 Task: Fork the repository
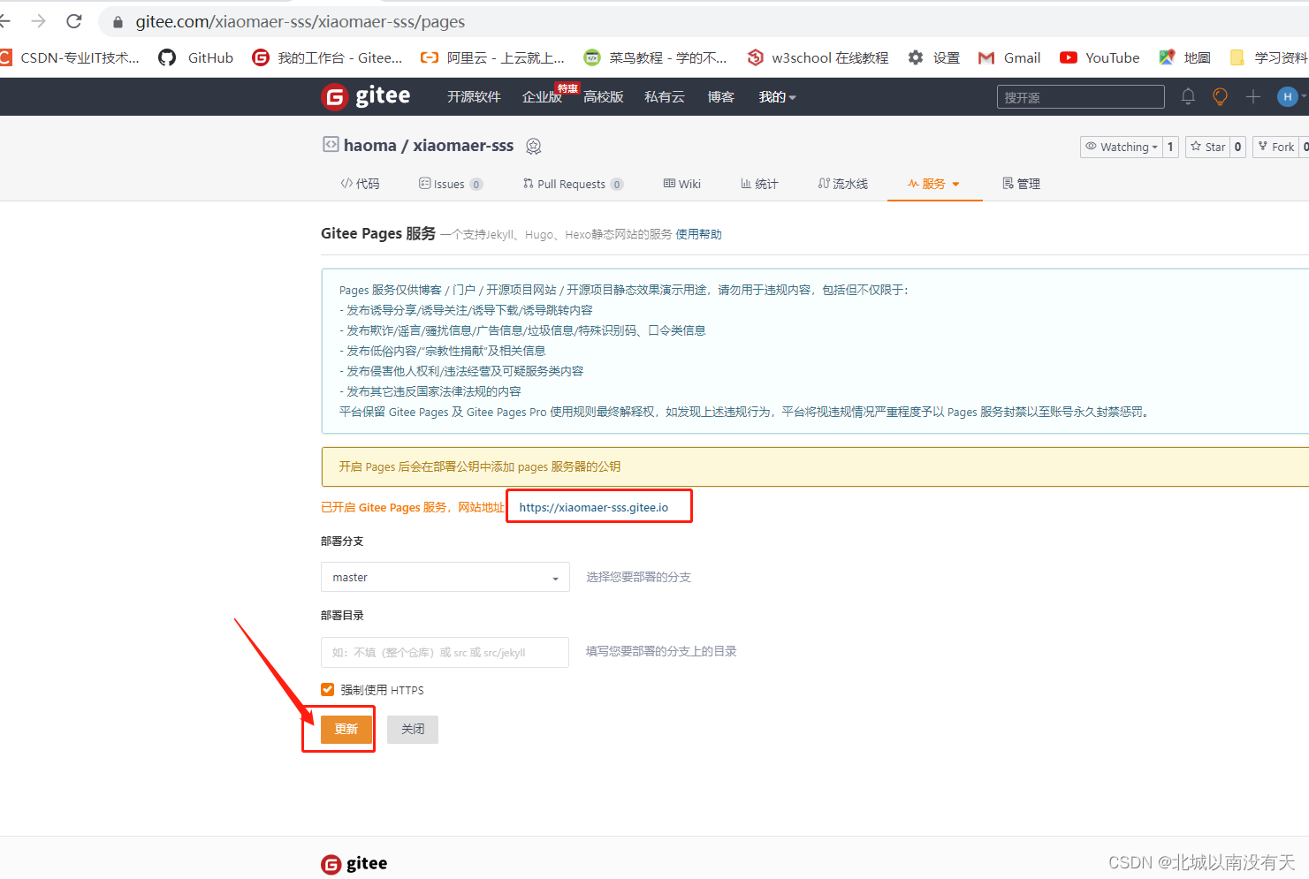click(1275, 147)
